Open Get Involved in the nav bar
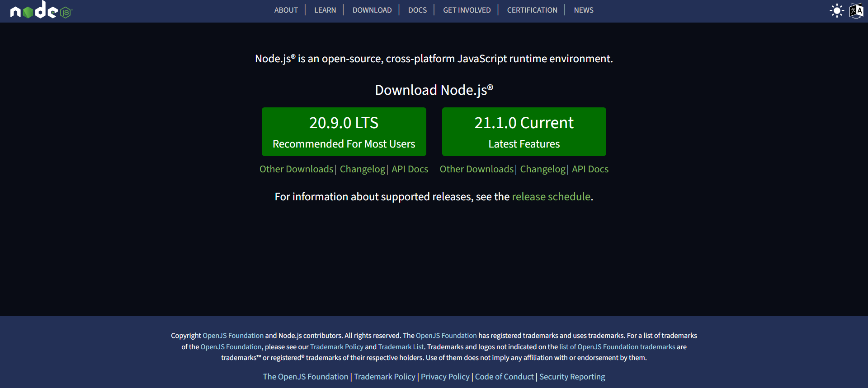Image resolution: width=868 pixels, height=388 pixels. pos(467,10)
